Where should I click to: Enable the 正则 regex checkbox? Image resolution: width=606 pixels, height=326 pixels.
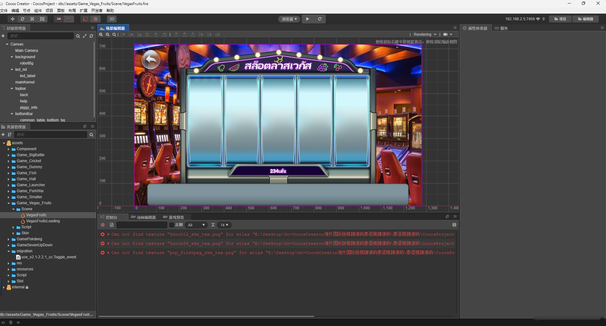(x=172, y=225)
